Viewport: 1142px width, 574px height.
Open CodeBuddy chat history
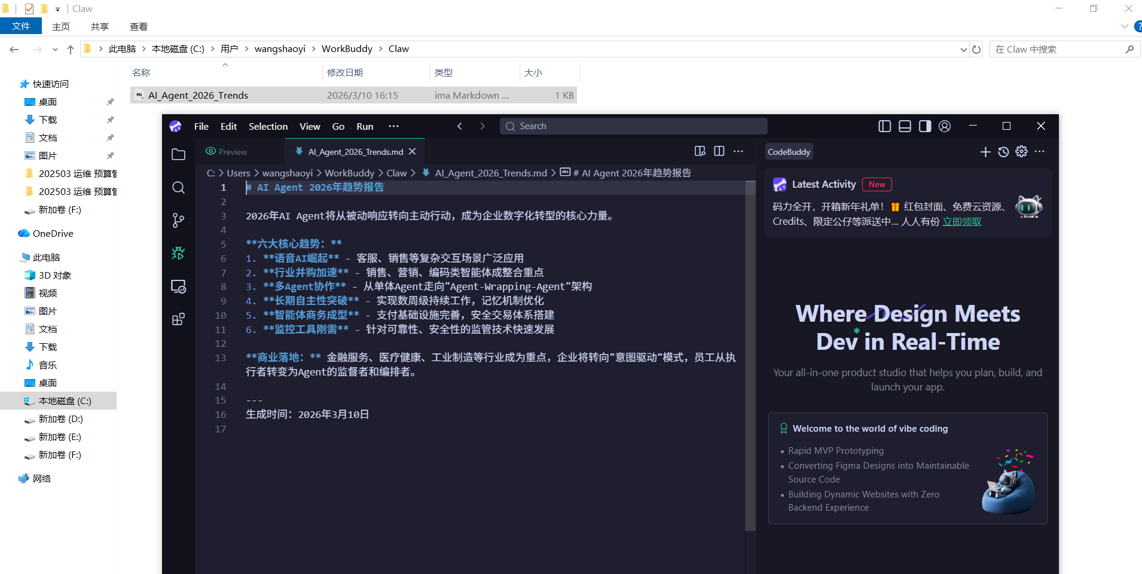[x=1003, y=152]
